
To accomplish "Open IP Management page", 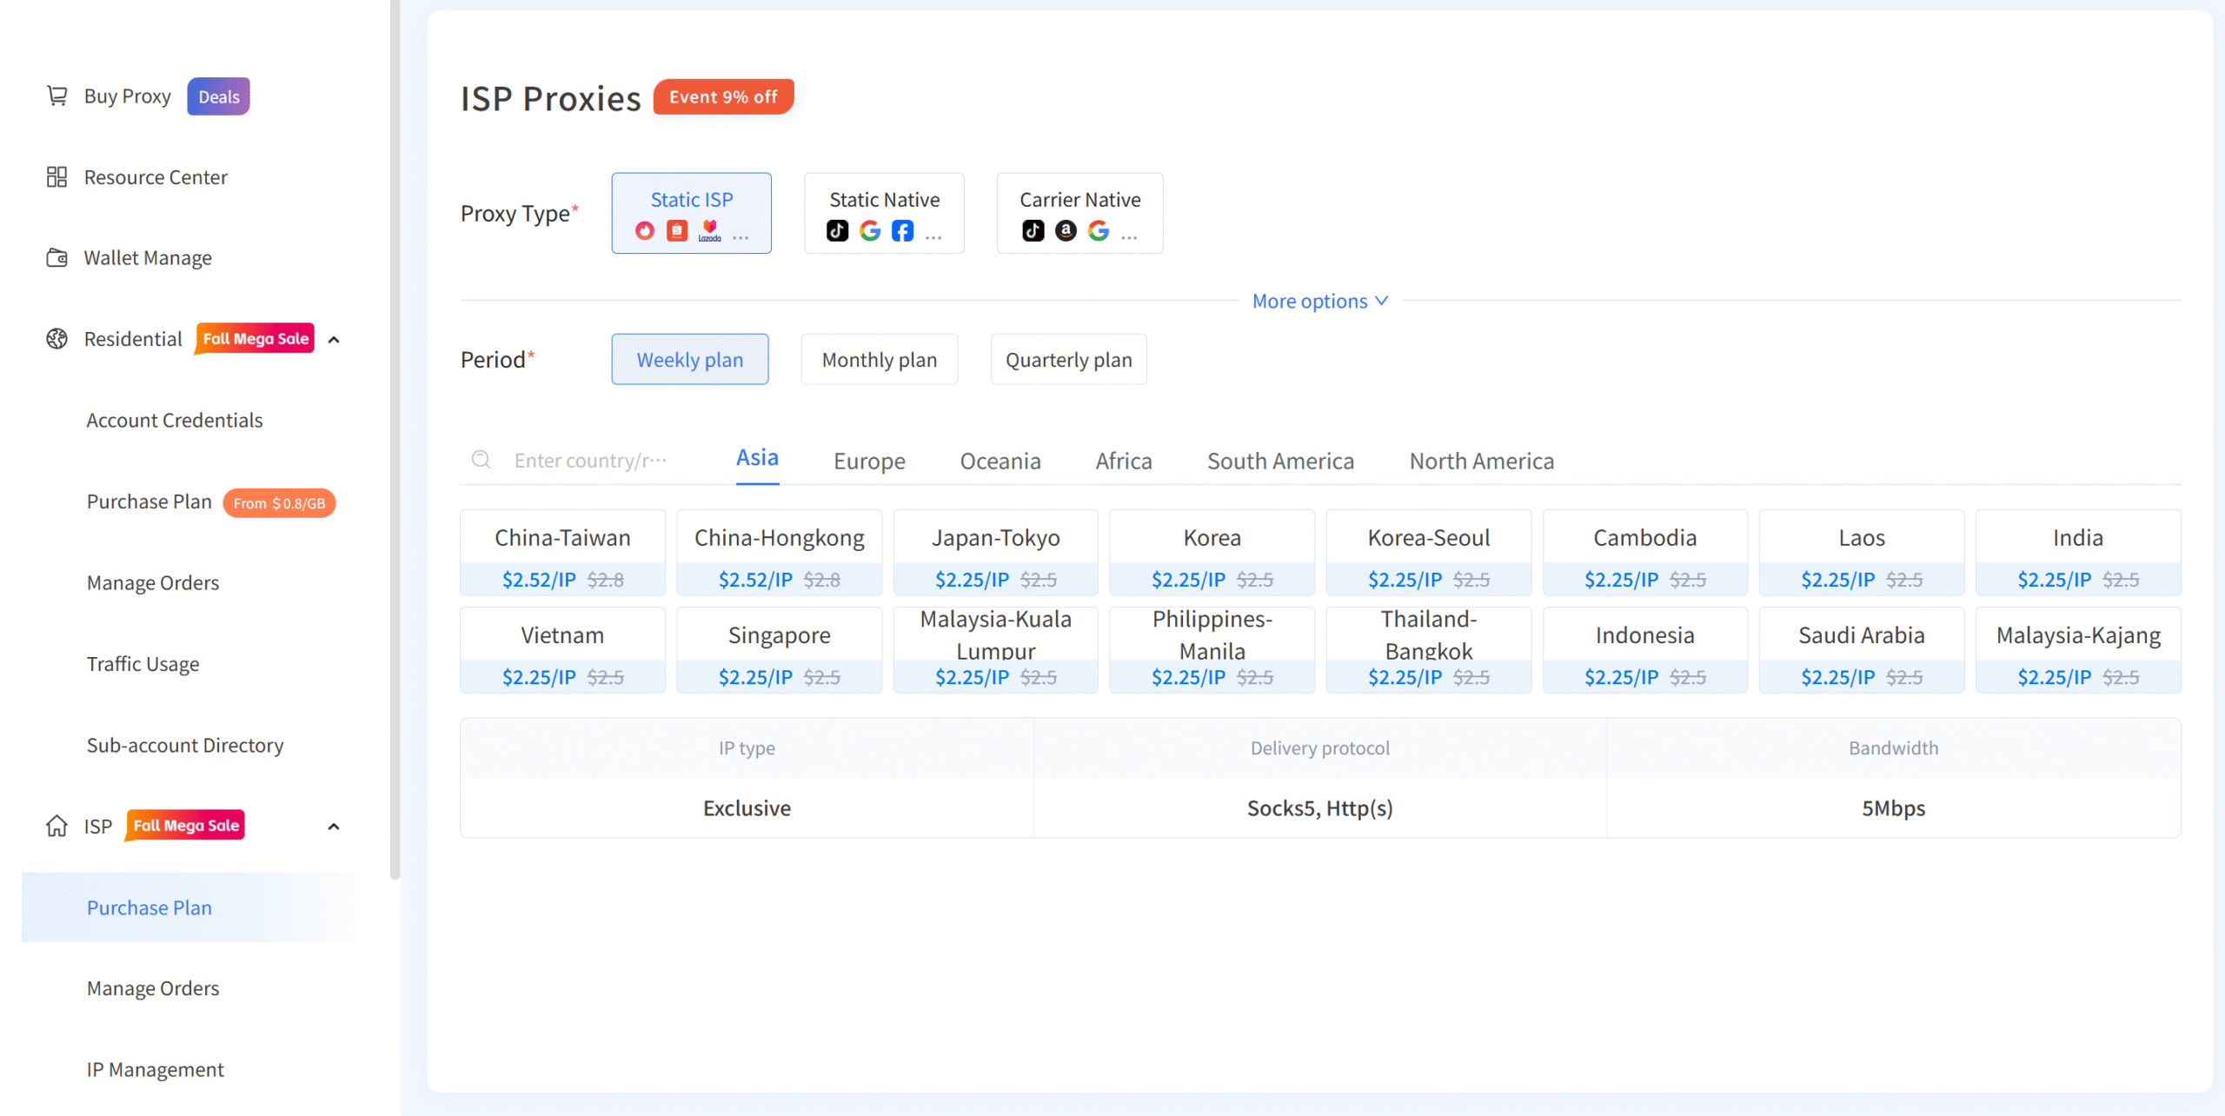I will coord(156,1070).
